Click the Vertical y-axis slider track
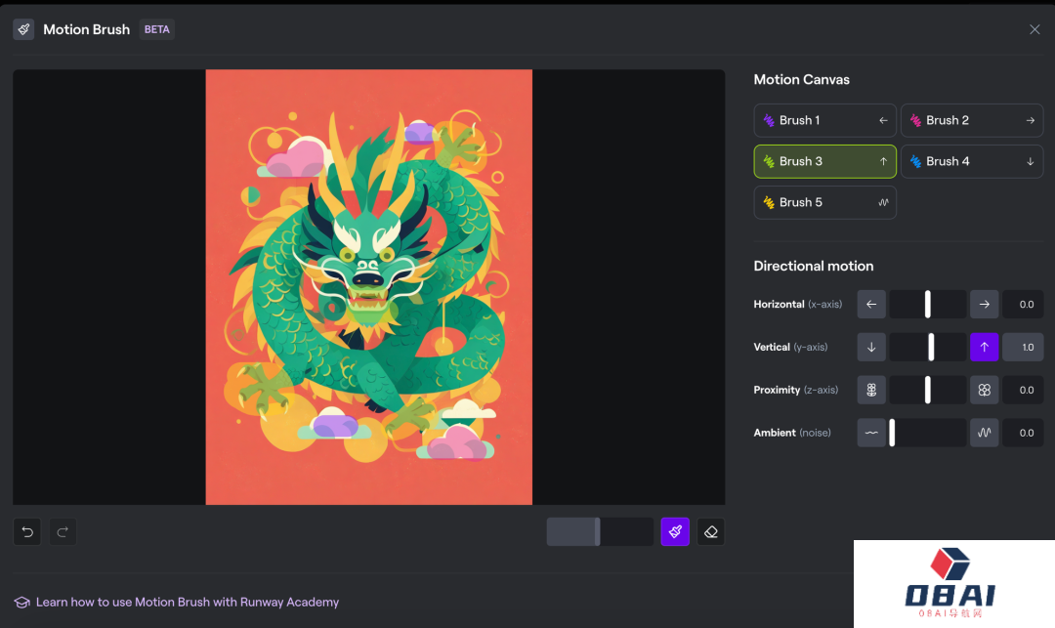Image resolution: width=1055 pixels, height=628 pixels. (x=928, y=347)
